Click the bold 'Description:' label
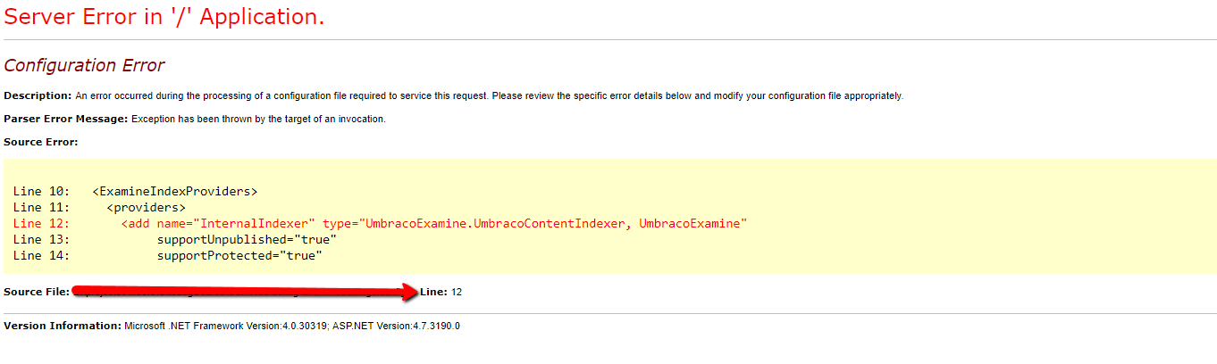 [38, 95]
